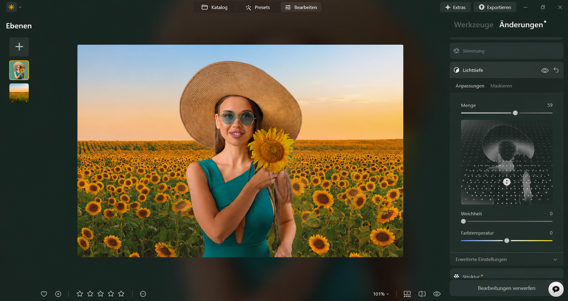Select the Maskieren sub-tab

(501, 86)
